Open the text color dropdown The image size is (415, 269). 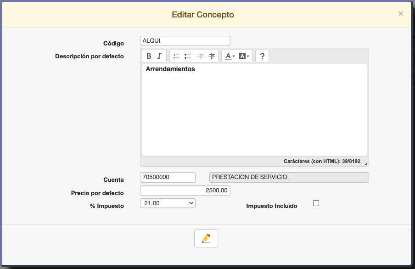[x=230, y=56]
